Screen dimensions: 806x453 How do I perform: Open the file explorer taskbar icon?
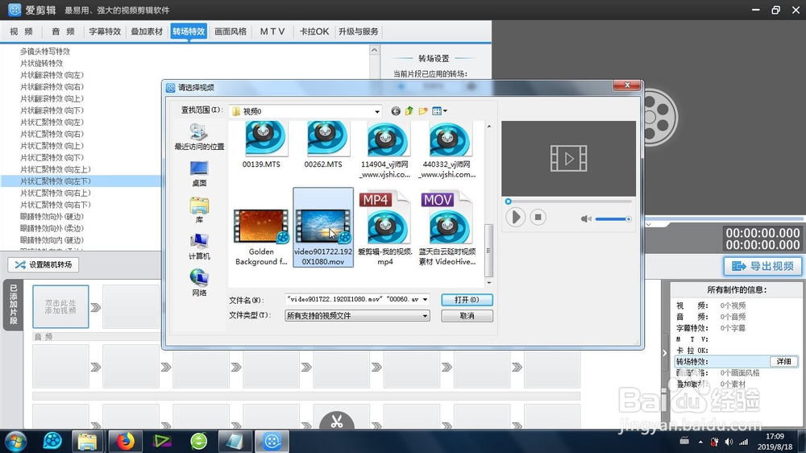tap(87, 441)
